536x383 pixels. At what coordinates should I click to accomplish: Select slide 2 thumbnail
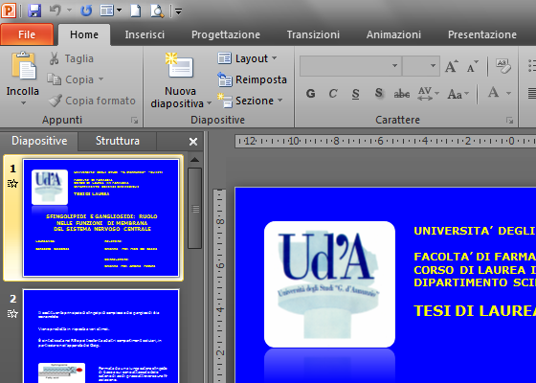tap(101, 336)
